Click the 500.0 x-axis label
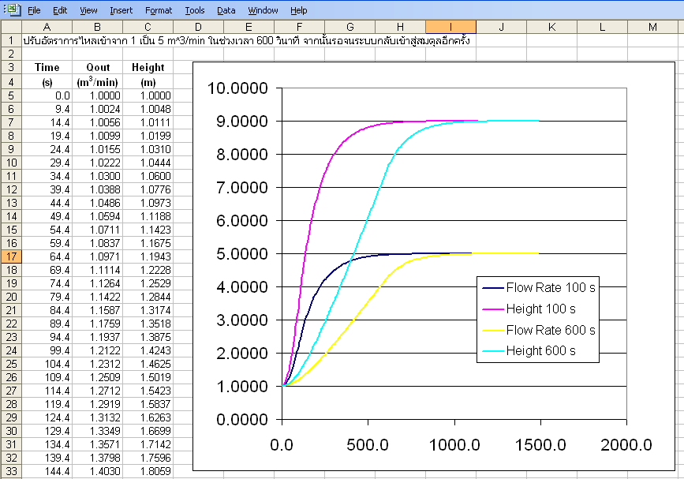 coord(368,445)
